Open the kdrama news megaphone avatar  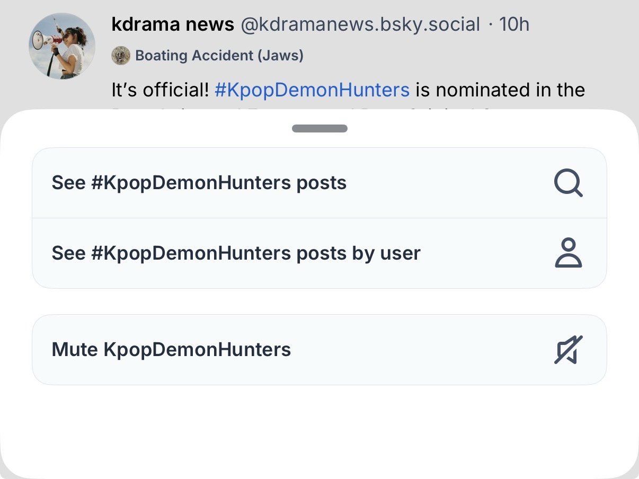[x=62, y=46]
